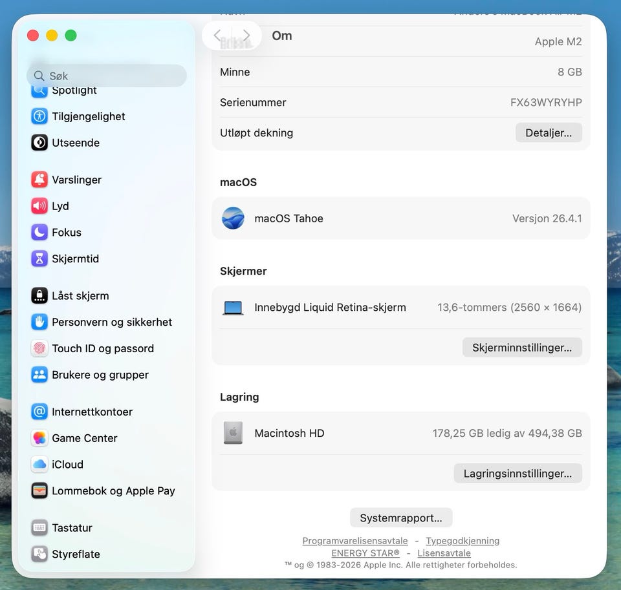Click the Utløpt dekning label
Image resolution: width=621 pixels, height=590 pixels.
coord(256,133)
